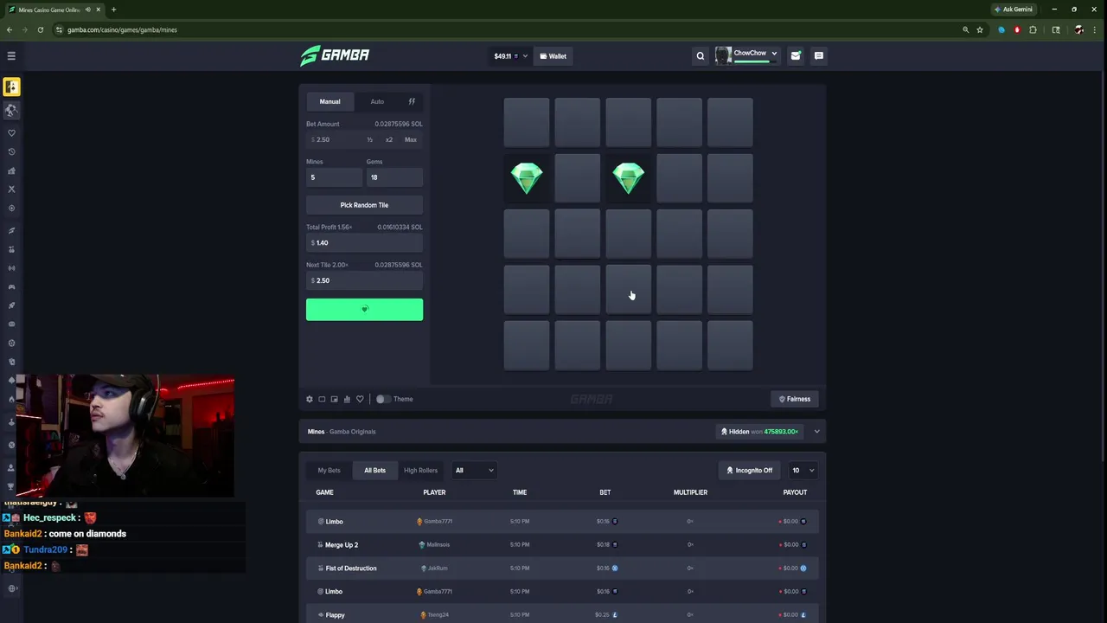This screenshot has height=623, width=1107.
Task: Click the Fist of Destruction bet row
Action: click(562, 568)
